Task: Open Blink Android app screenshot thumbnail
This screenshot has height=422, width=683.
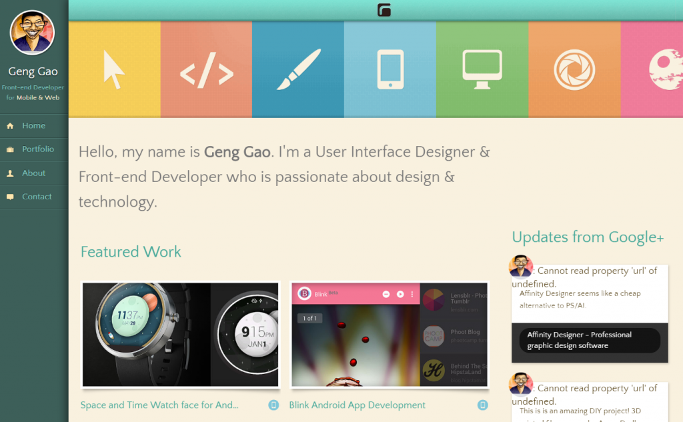Action: tap(390, 334)
